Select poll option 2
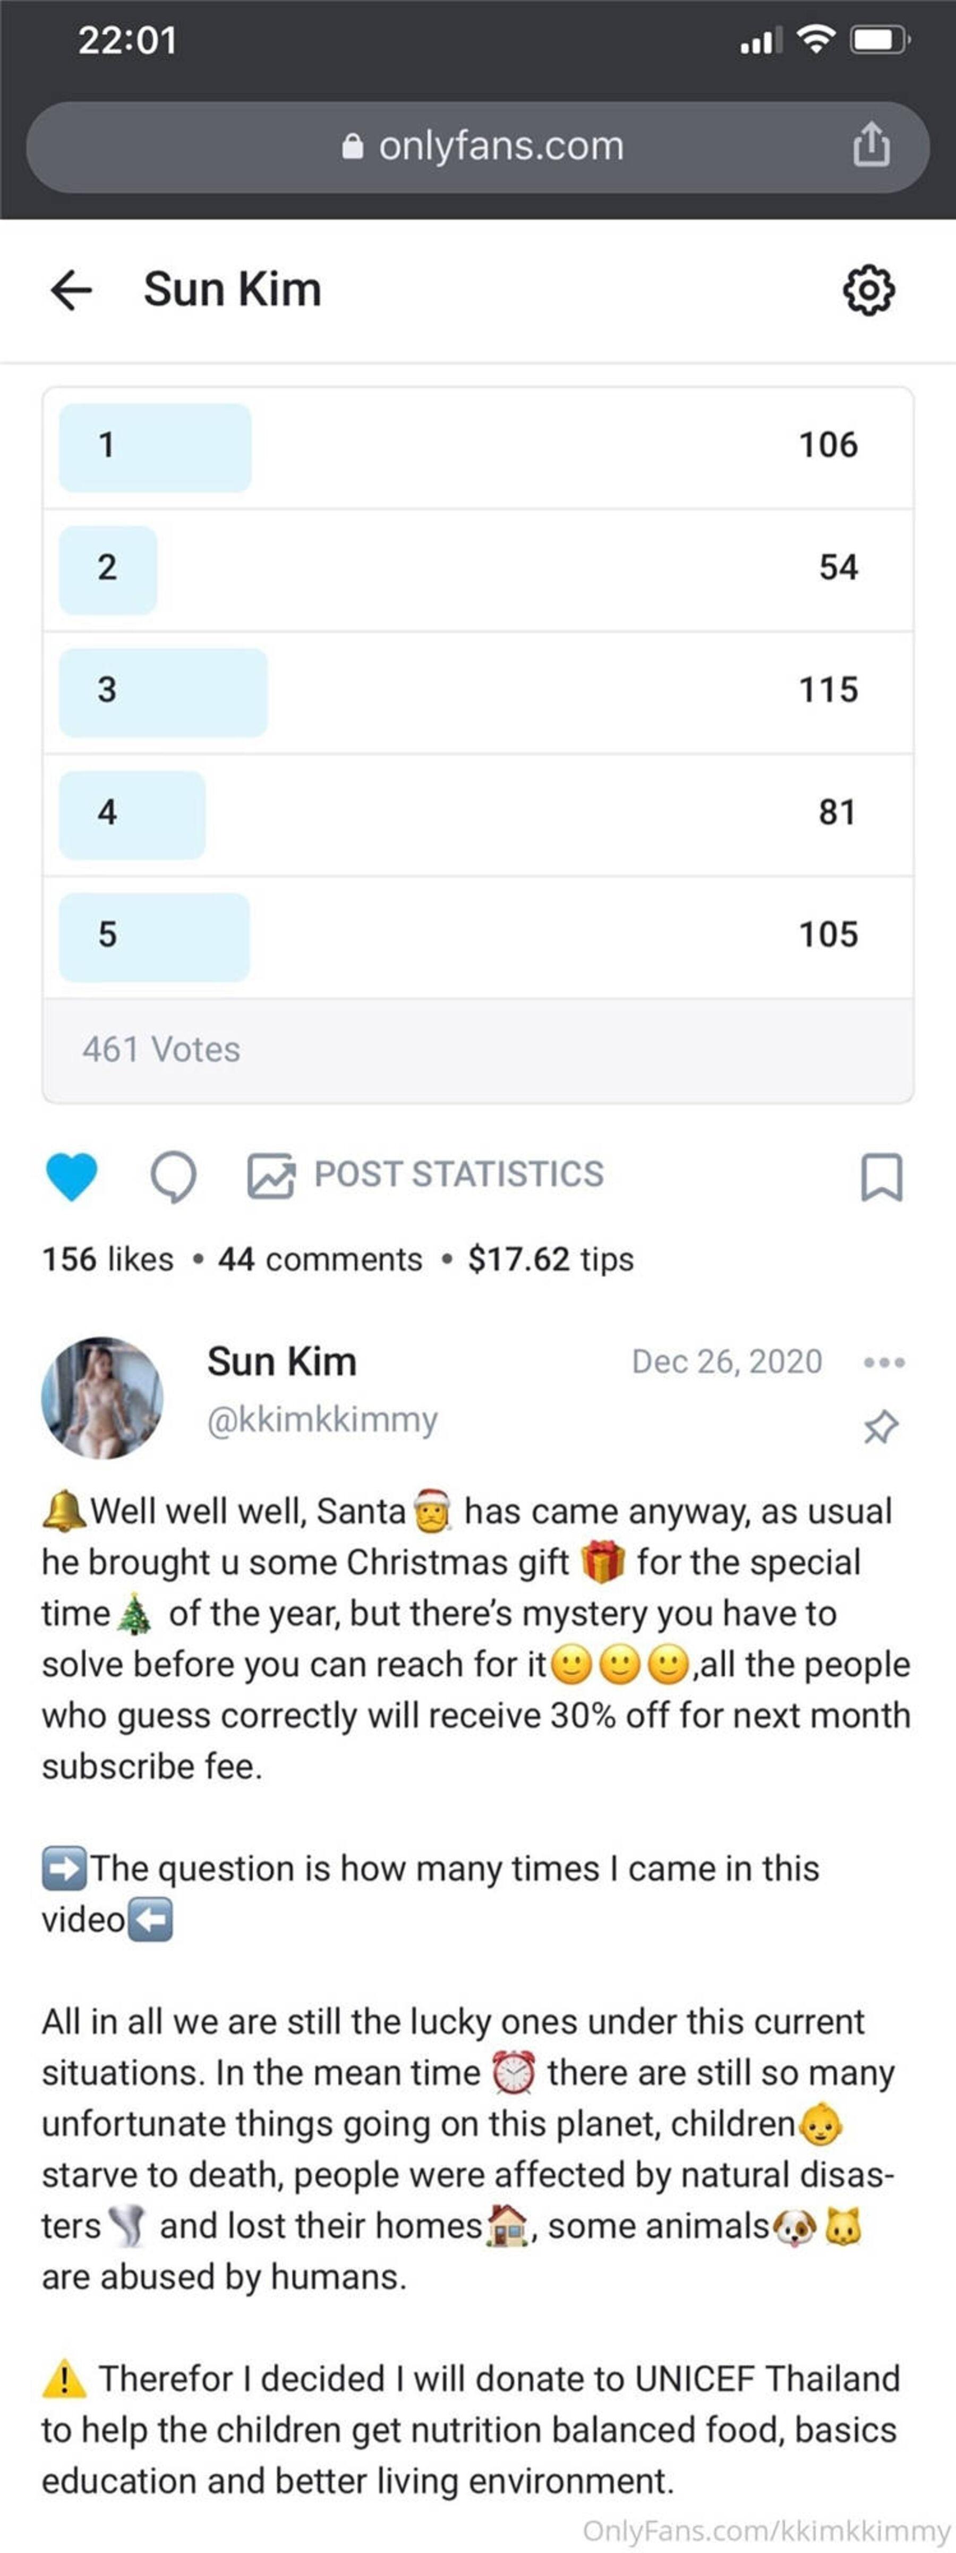The image size is (956, 2553). tap(476, 569)
